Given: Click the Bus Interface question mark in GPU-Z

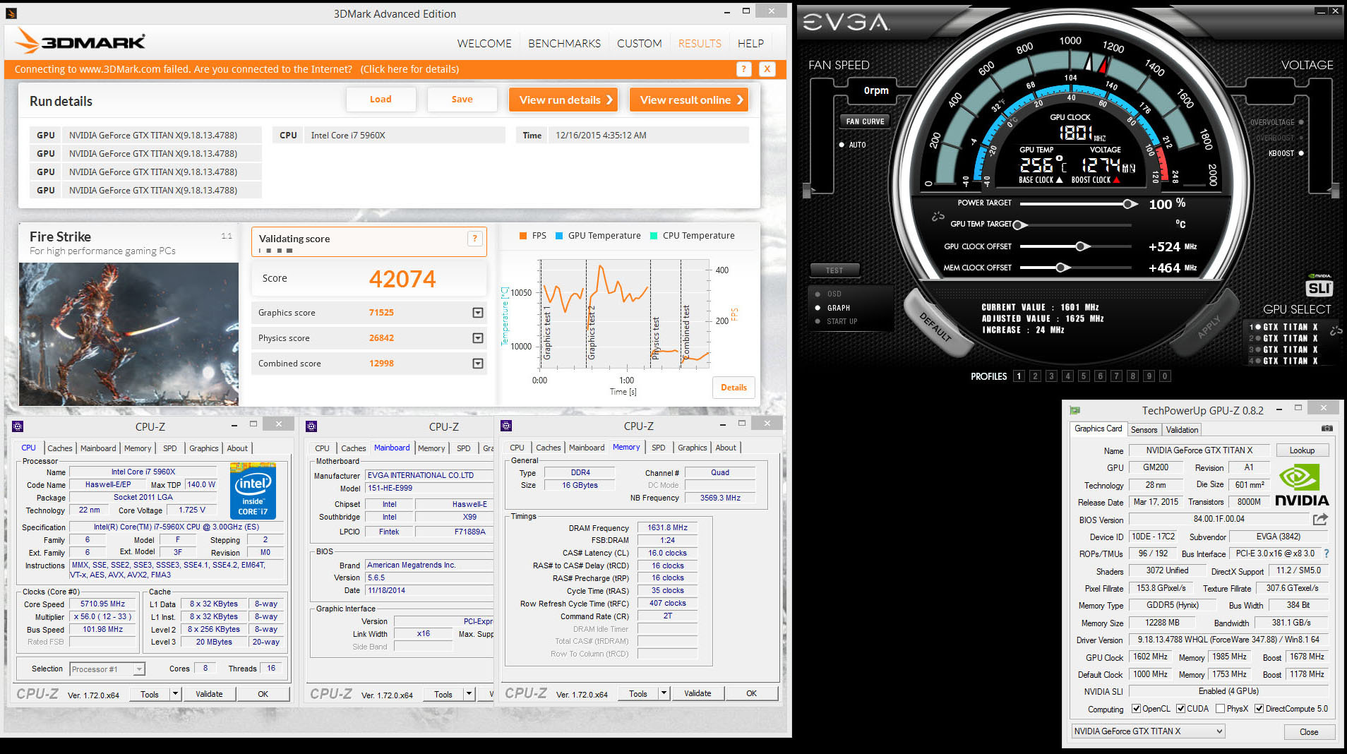Looking at the screenshot, I should (1327, 553).
